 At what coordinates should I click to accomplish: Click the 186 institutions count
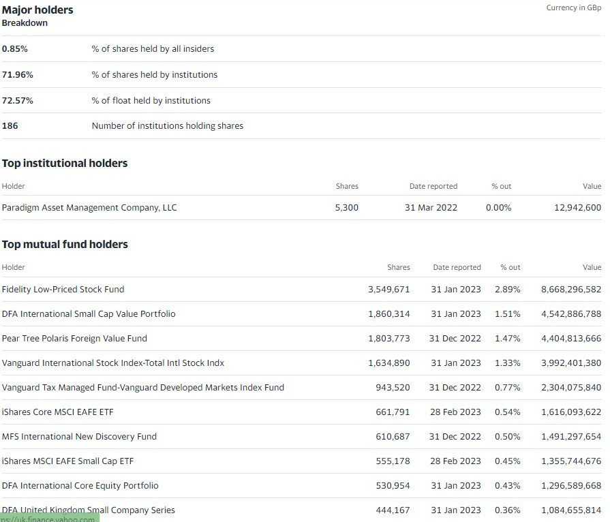(10, 126)
